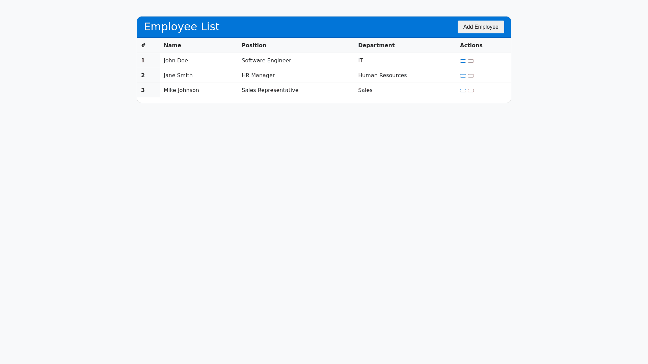Click the Name column header

172,45
